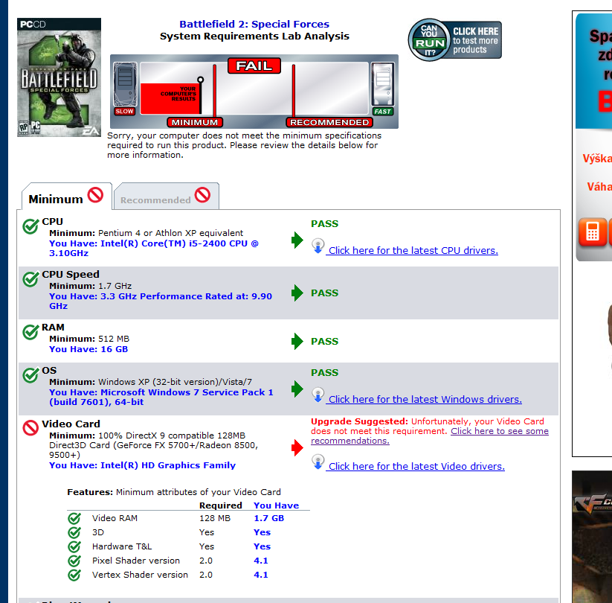The height and width of the screenshot is (603, 612).
Task: Click the download icon beside Windows drivers link
Action: pyautogui.click(x=318, y=395)
